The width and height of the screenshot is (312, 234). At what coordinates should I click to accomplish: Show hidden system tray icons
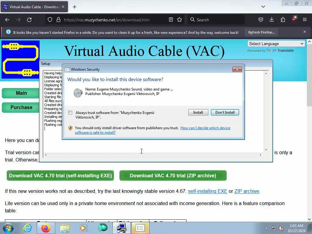[x=266, y=228]
